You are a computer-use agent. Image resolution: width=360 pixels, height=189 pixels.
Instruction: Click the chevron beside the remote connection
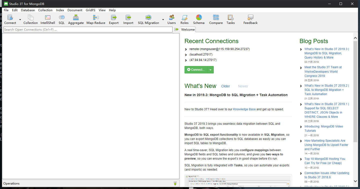pos(186,49)
